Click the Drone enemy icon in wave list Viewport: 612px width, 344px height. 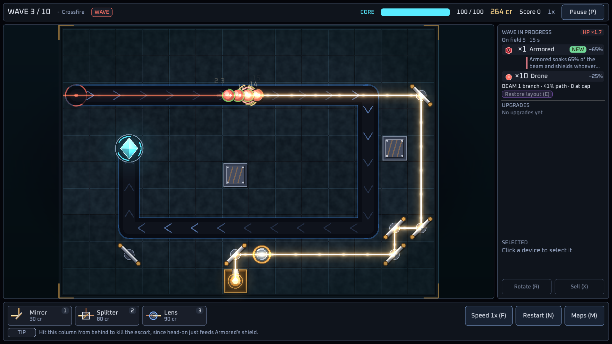(x=509, y=77)
